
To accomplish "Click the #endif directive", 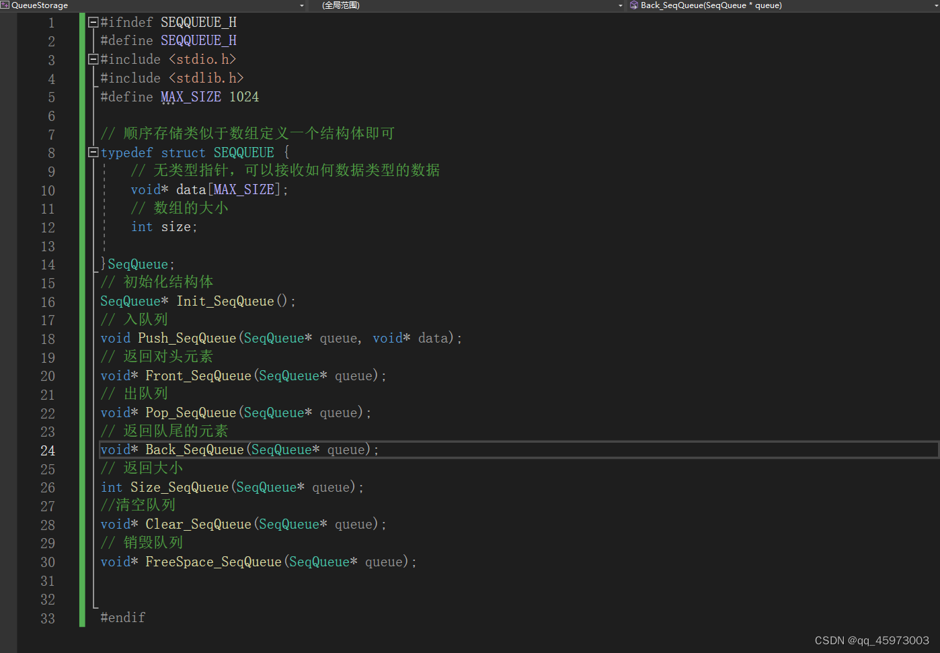I will tap(123, 617).
